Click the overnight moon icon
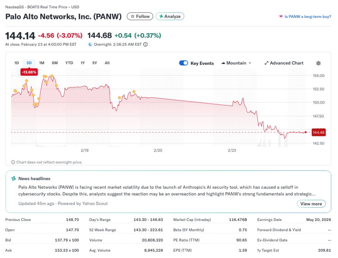This screenshot has height=258, width=338. pos(90,44)
